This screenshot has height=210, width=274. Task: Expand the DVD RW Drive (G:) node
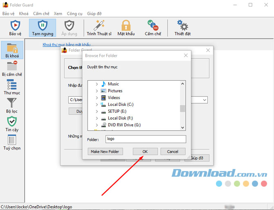pos(97,125)
